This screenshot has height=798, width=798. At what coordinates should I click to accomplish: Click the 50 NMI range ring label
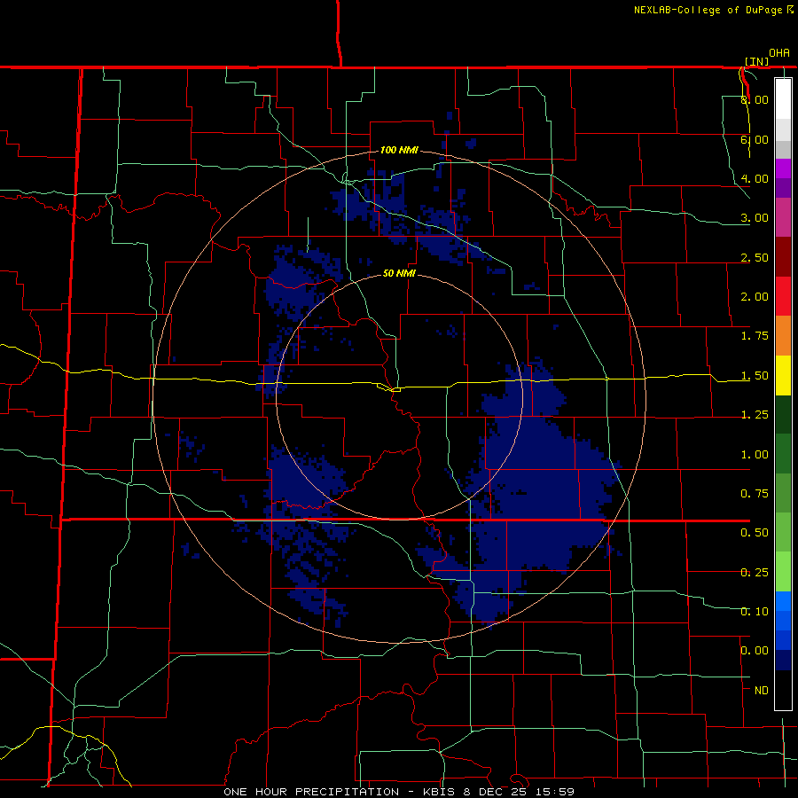(x=399, y=273)
